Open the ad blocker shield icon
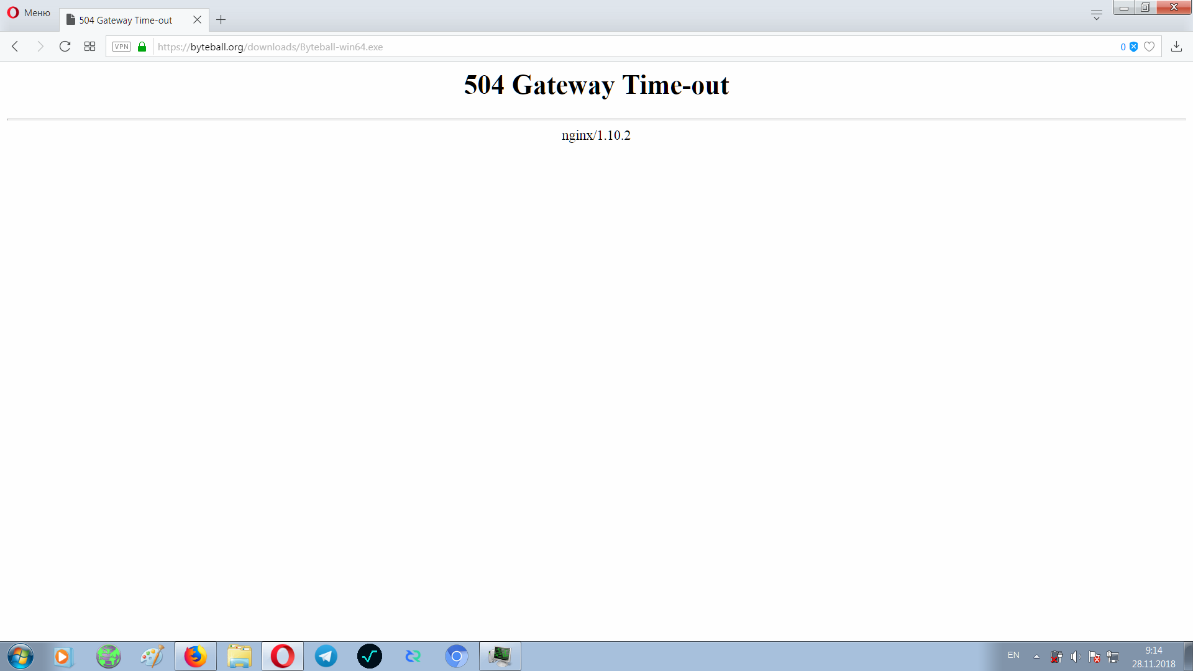 pos(1133,47)
